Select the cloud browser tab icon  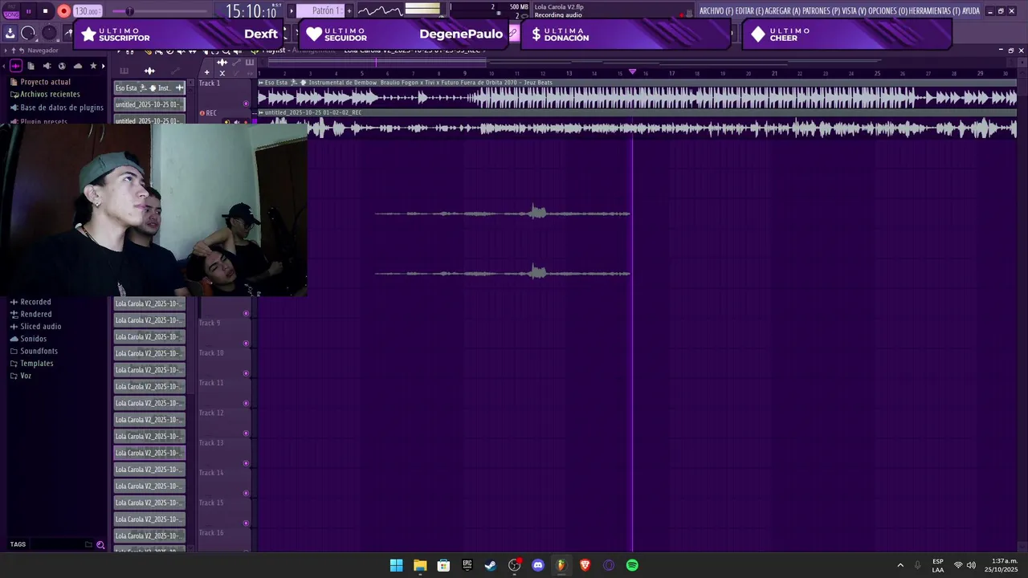click(78, 66)
